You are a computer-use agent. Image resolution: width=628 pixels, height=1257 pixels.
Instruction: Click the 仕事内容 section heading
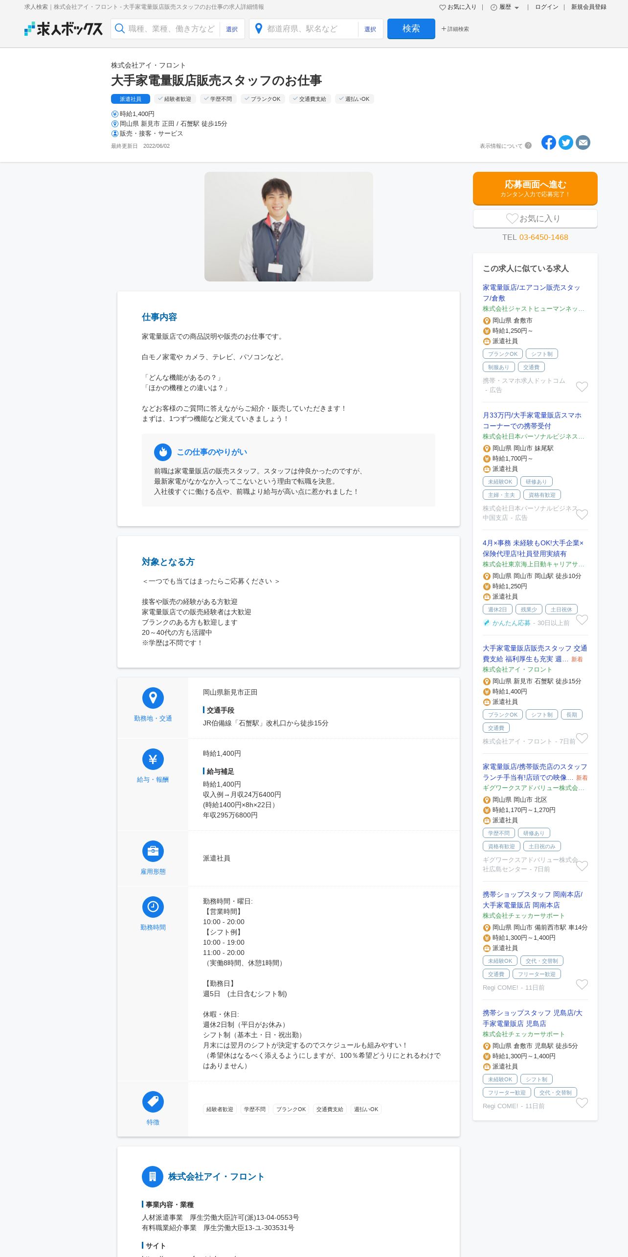pos(159,317)
